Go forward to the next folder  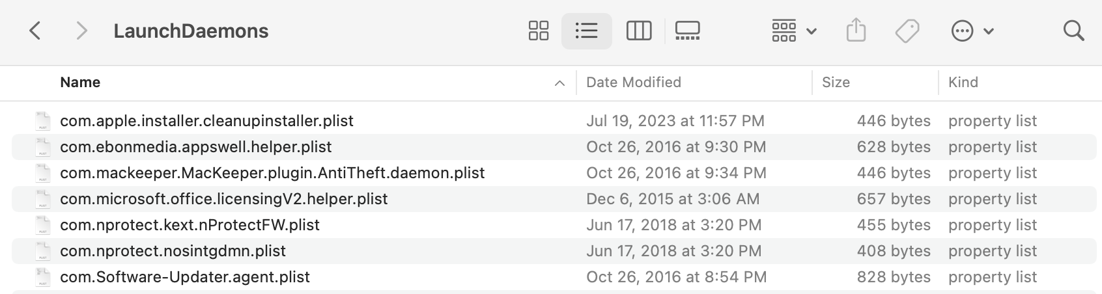[x=81, y=31]
